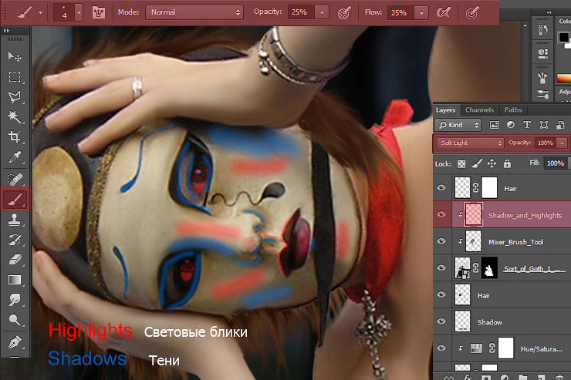
Task: Open the Soft Light blend mode dropdown
Action: pos(470,143)
